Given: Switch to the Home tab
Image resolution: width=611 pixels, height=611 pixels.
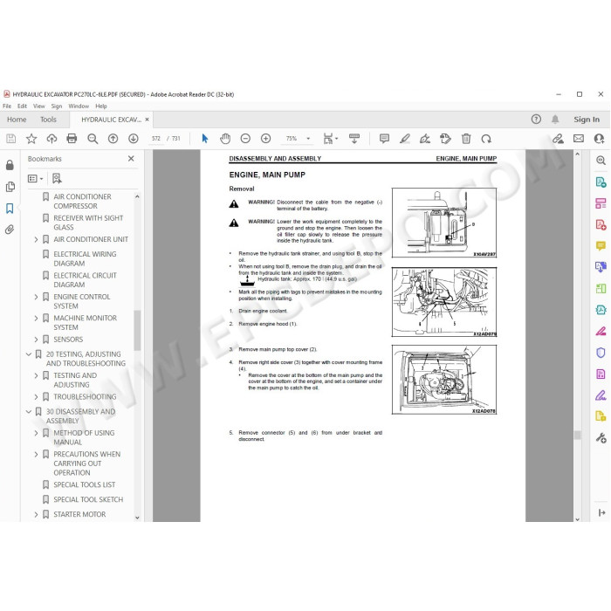Looking at the screenshot, I should [x=17, y=120].
